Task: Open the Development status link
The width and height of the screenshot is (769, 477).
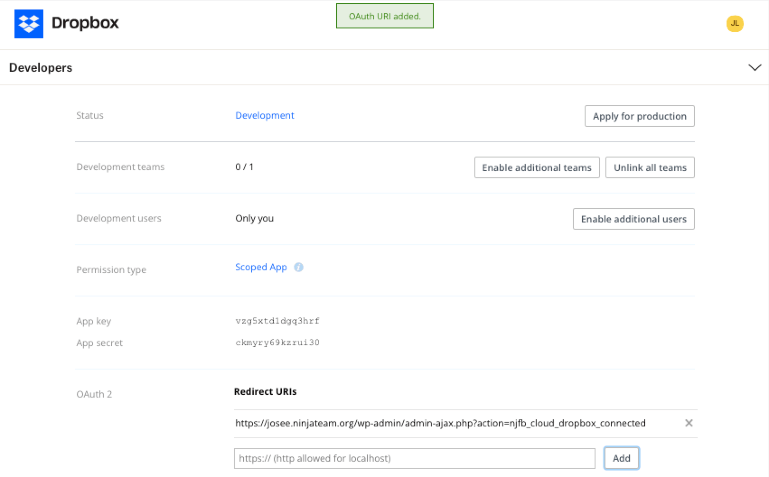Action: click(264, 116)
